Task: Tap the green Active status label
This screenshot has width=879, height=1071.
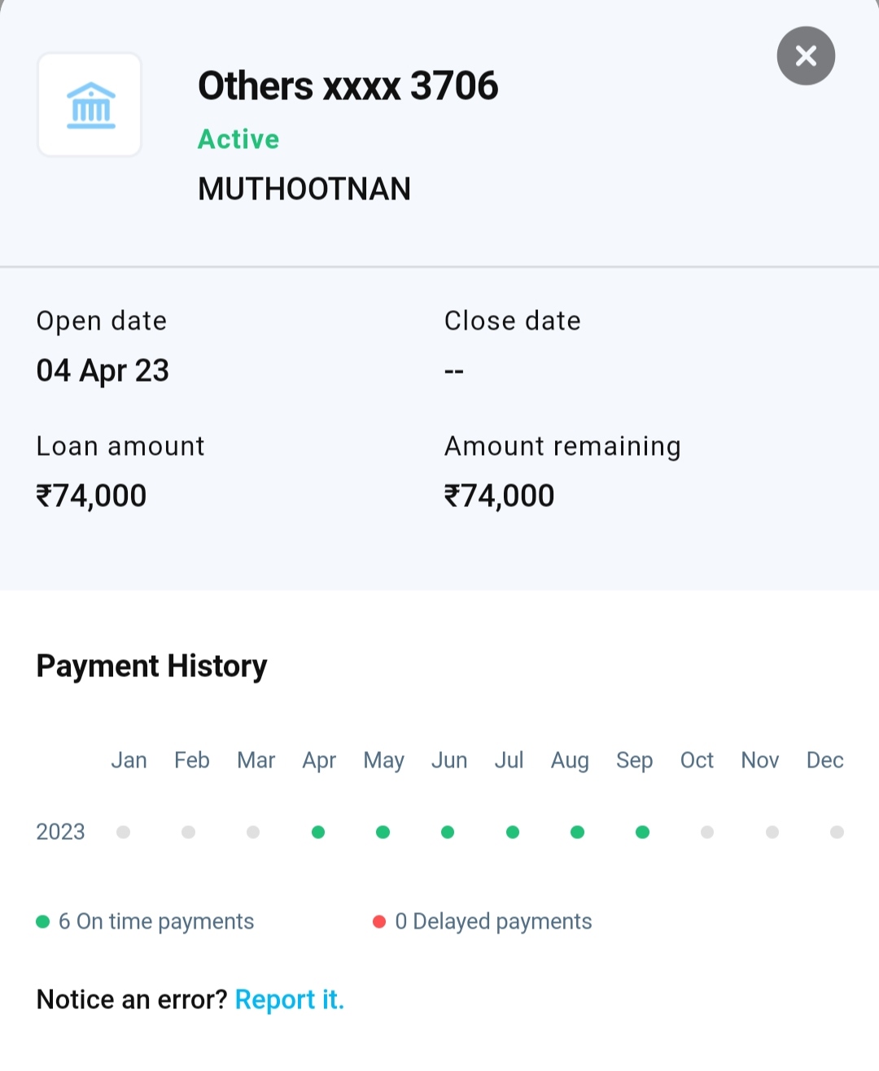Action: click(x=238, y=139)
